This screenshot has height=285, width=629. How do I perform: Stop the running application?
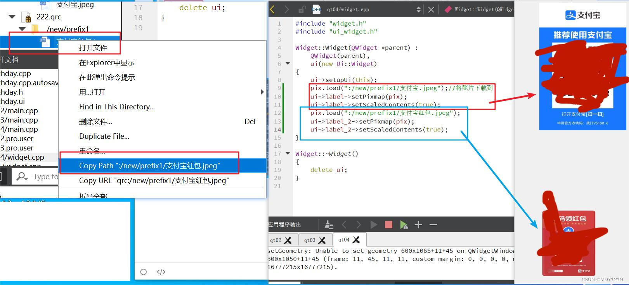pyautogui.click(x=388, y=225)
